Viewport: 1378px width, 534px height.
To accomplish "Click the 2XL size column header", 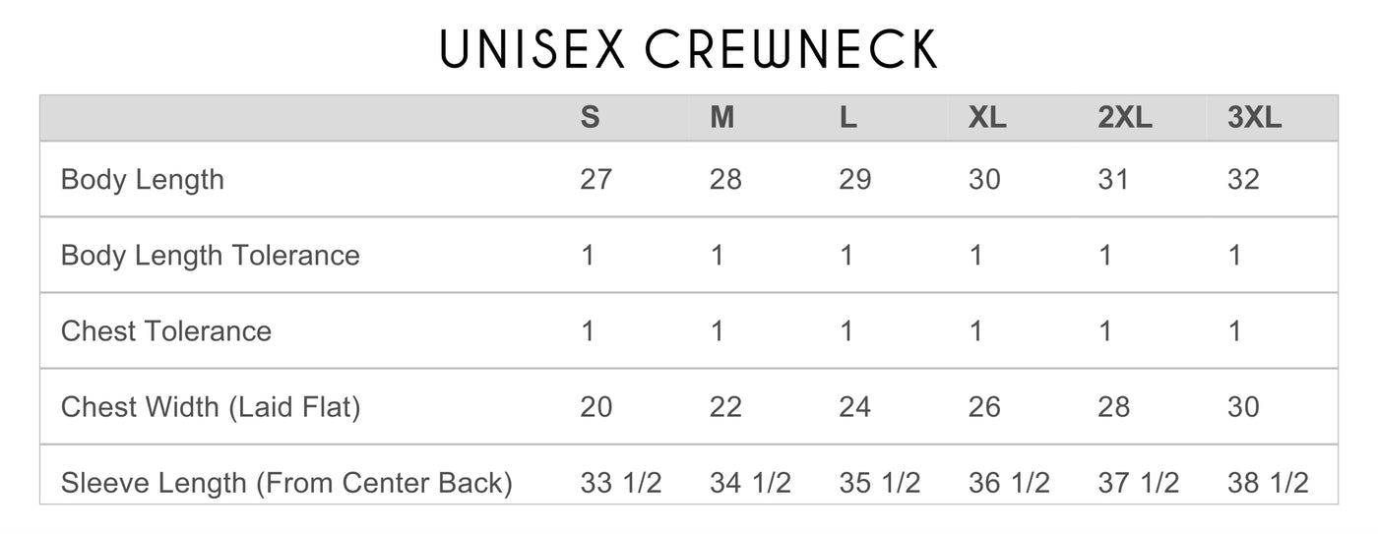I will click(1124, 118).
